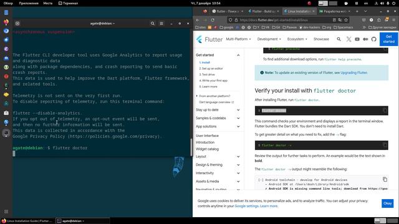Go back in the Firefox browser
The image size is (399, 224).
coord(198,20)
